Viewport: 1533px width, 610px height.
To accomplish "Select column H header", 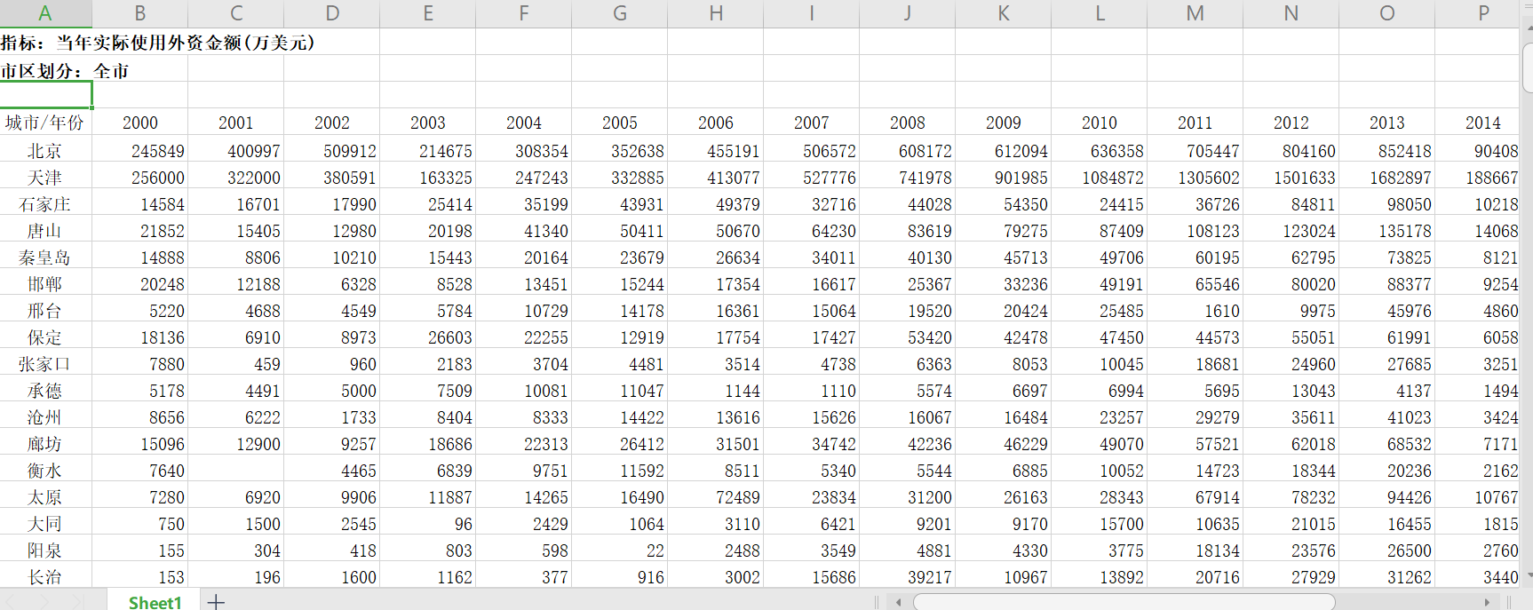I will coord(716,13).
